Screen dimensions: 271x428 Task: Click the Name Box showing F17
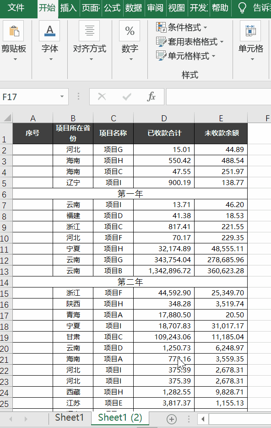pos(30,96)
